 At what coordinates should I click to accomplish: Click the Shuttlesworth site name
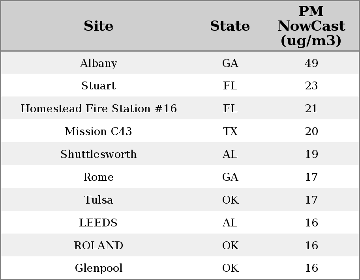pyautogui.click(x=99, y=154)
